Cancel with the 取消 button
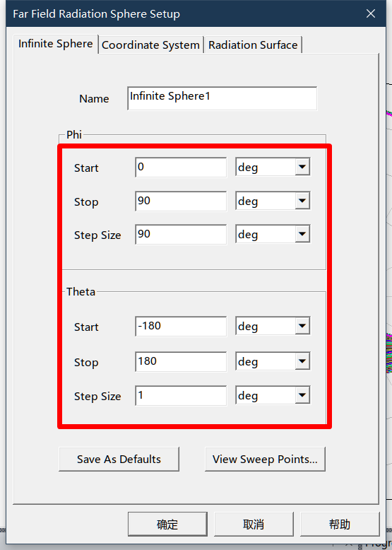This screenshot has height=550, width=392. (254, 525)
